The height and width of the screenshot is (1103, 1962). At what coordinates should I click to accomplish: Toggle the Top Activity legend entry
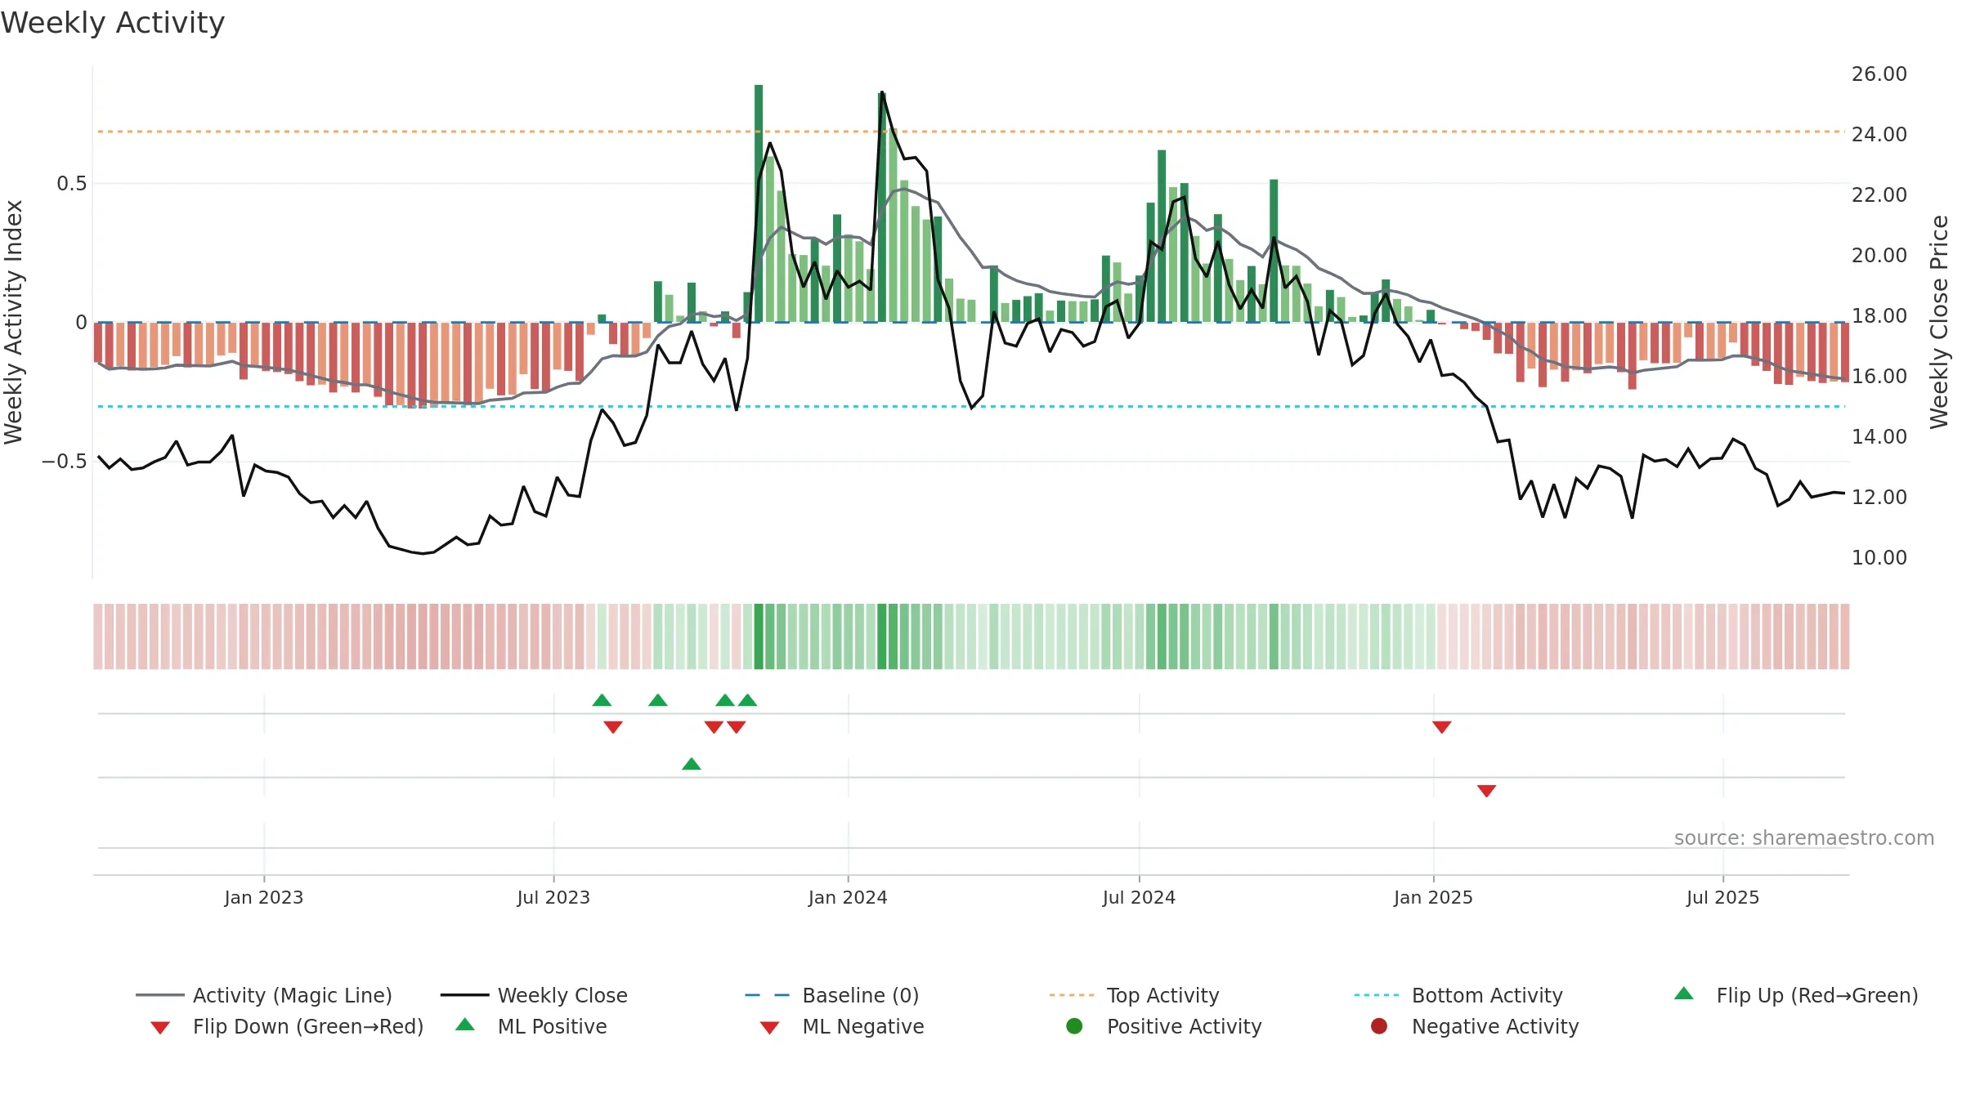coord(1134,995)
